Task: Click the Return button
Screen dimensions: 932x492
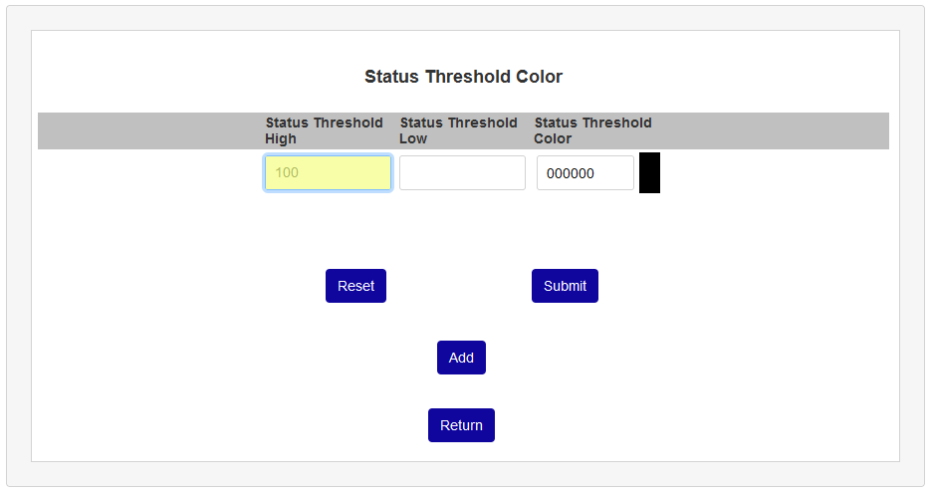Action: 461,425
